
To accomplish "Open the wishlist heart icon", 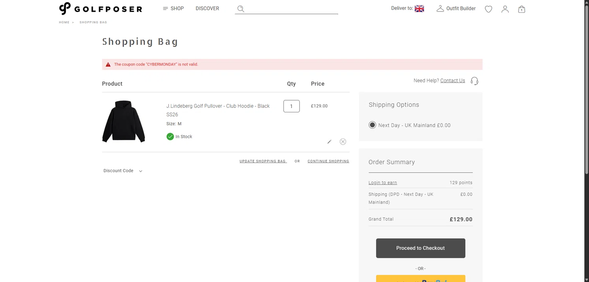I will pyautogui.click(x=488, y=9).
